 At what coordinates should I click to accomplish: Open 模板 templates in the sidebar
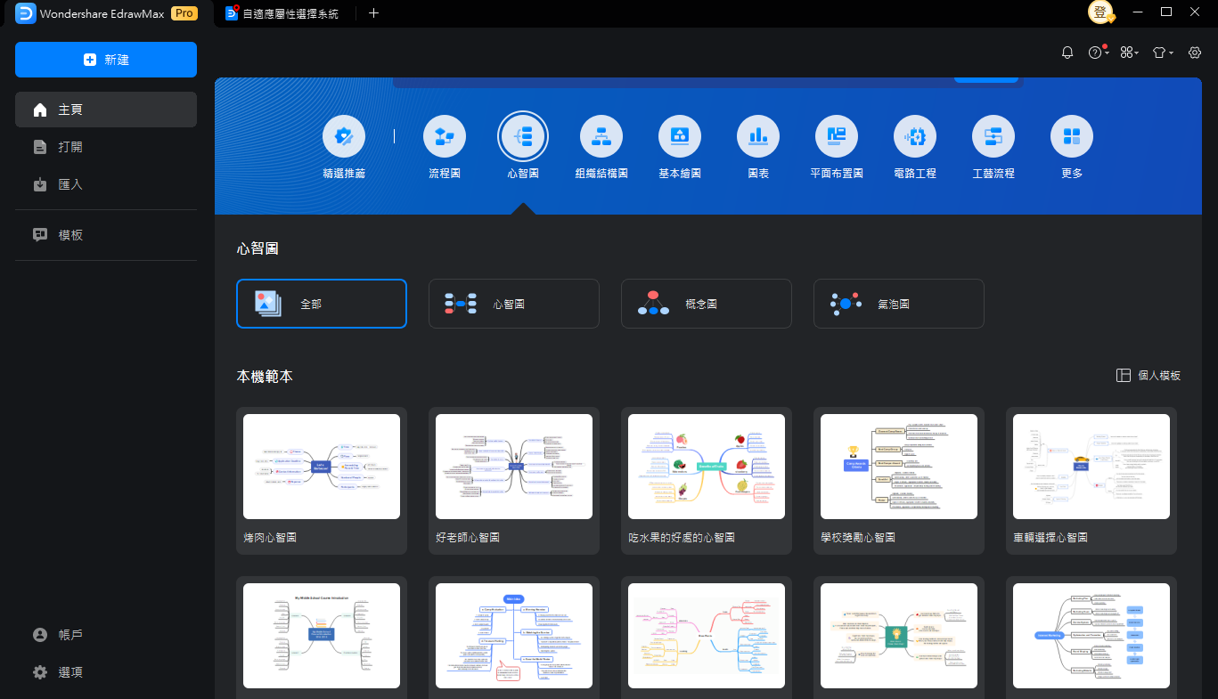70,235
